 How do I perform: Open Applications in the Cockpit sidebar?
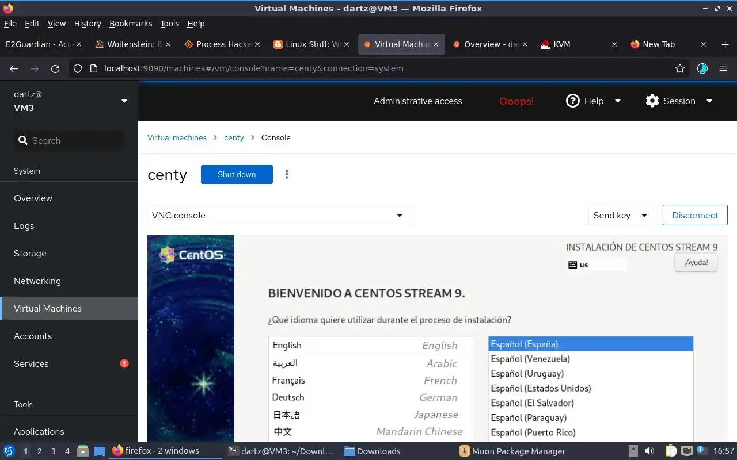(x=69, y=431)
